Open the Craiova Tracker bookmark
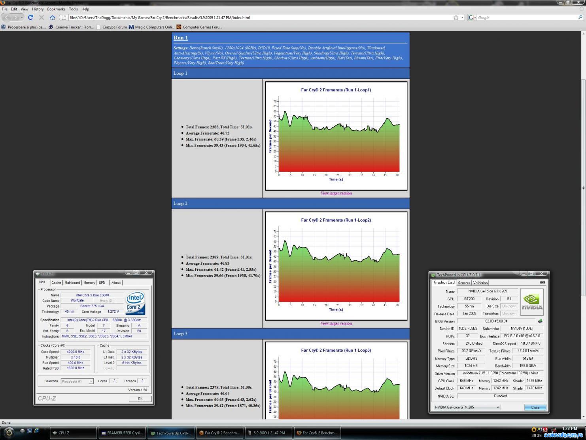The image size is (586, 440). pyautogui.click(x=71, y=27)
